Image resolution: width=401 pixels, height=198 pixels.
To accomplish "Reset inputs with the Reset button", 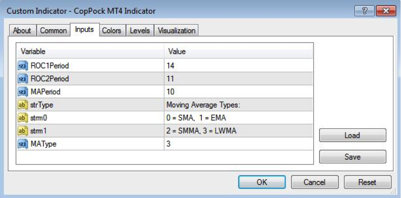I will pyautogui.click(x=368, y=182).
